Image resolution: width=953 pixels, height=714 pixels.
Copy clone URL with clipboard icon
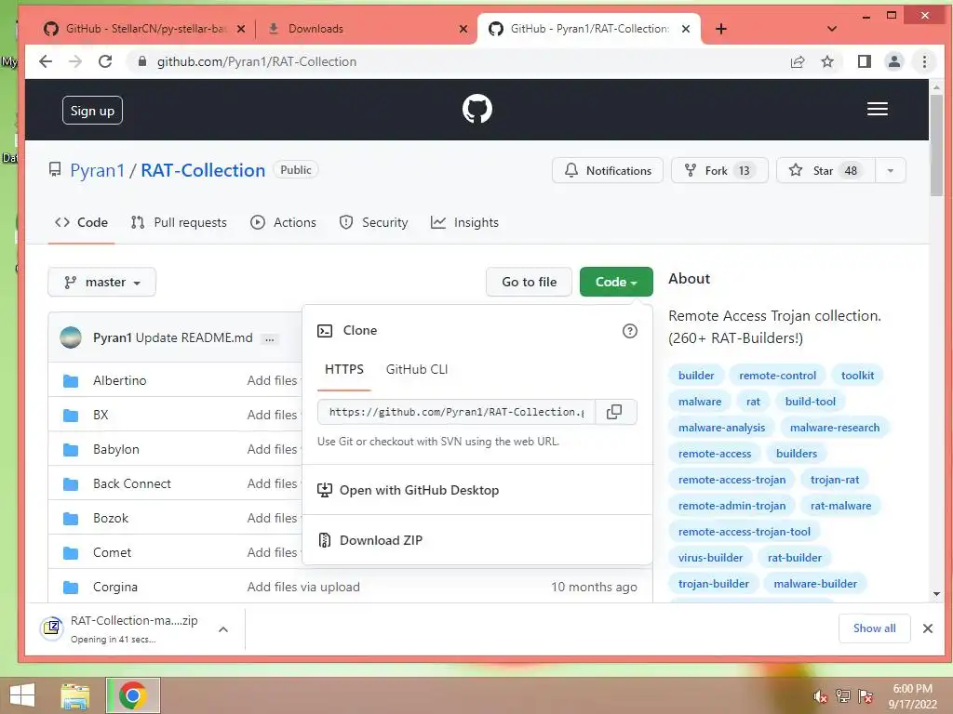click(614, 412)
